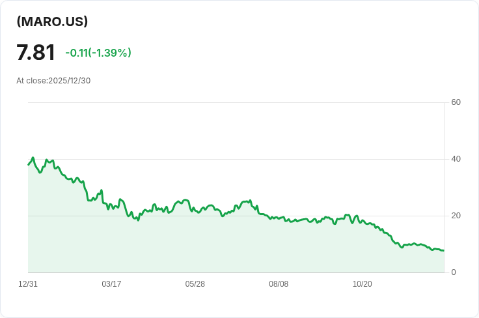This screenshot has height=318, width=479.
Task: Click the green -0.11(-1.39%) change value
Action: (98, 53)
